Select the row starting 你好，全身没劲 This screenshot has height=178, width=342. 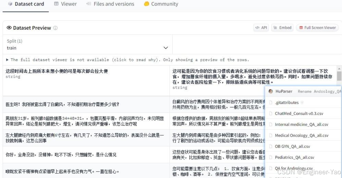[x=86, y=155]
